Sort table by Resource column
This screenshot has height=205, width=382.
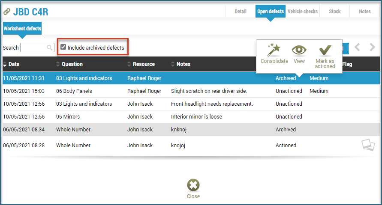pyautogui.click(x=141, y=64)
